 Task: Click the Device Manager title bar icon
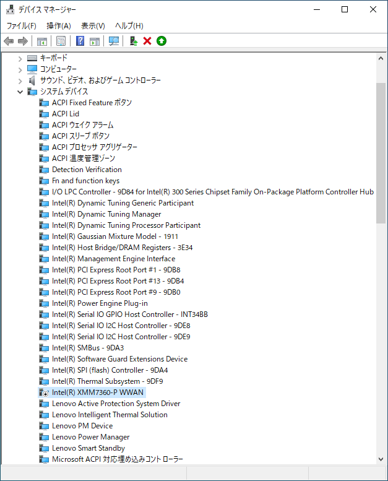[10, 9]
